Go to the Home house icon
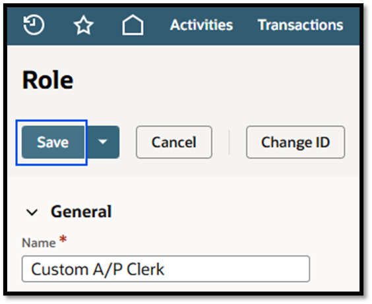This screenshot has width=372, height=304. pyautogui.click(x=133, y=25)
